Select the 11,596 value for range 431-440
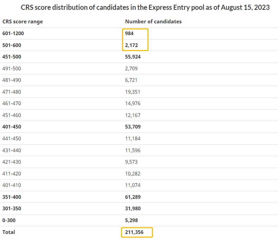This screenshot has height=240, width=278. (133, 150)
